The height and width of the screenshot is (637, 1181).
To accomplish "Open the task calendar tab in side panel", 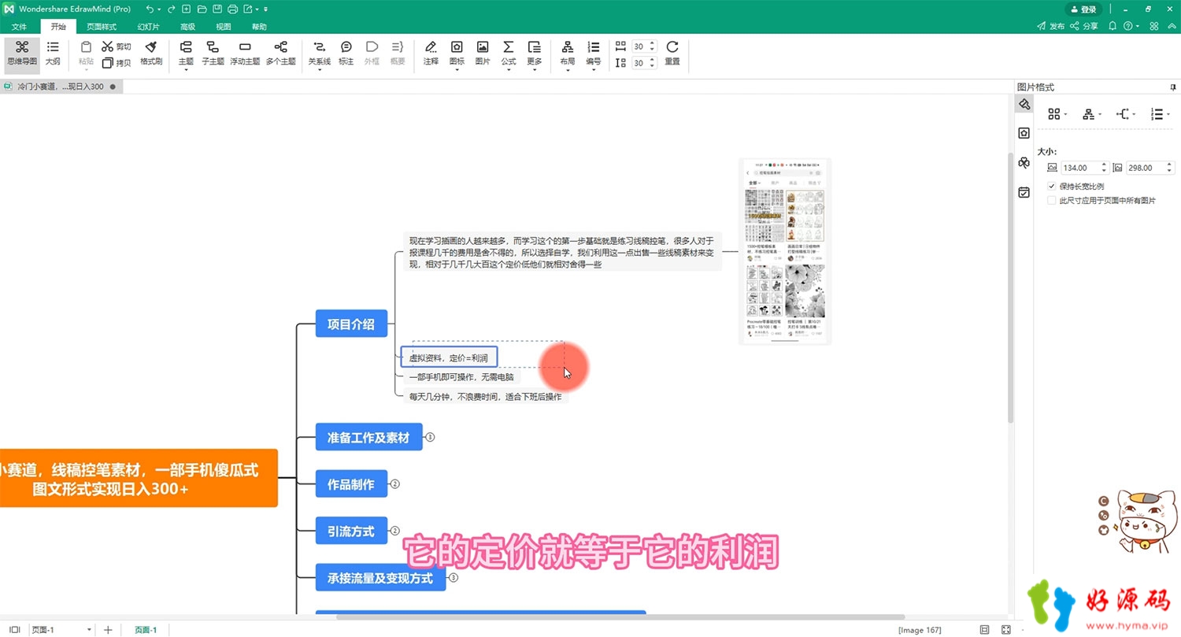I will (x=1024, y=192).
